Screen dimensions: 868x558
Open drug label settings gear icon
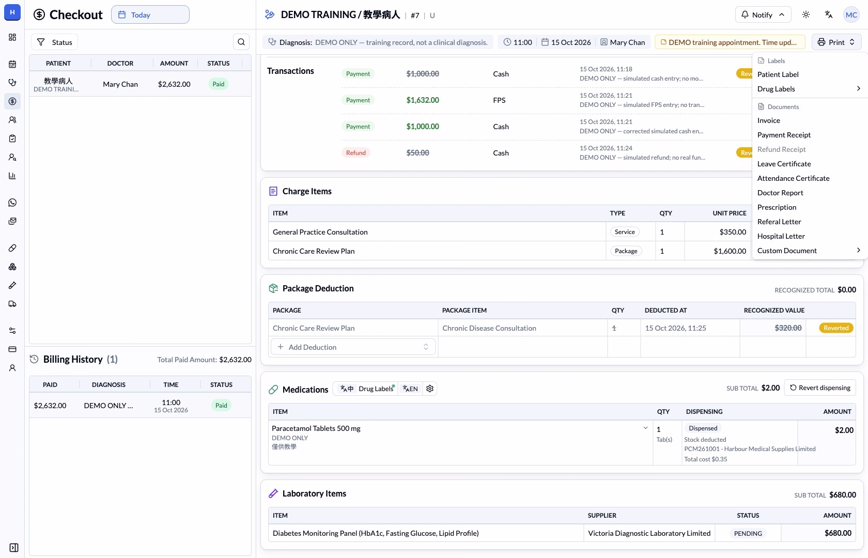430,389
